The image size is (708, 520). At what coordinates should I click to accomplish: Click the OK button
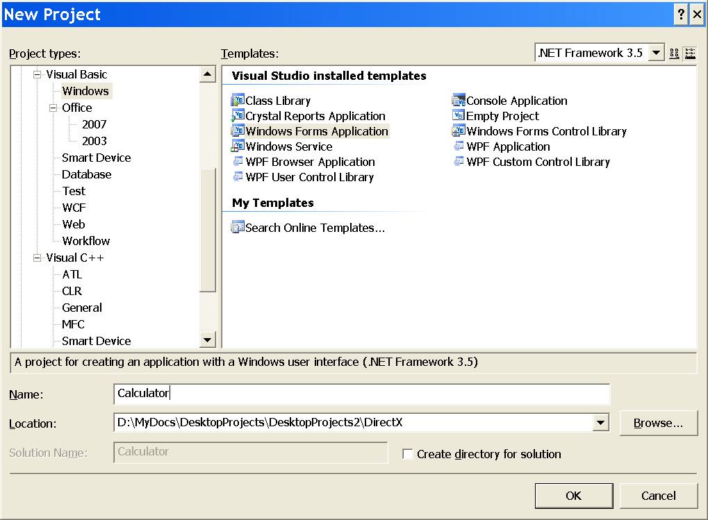573,496
